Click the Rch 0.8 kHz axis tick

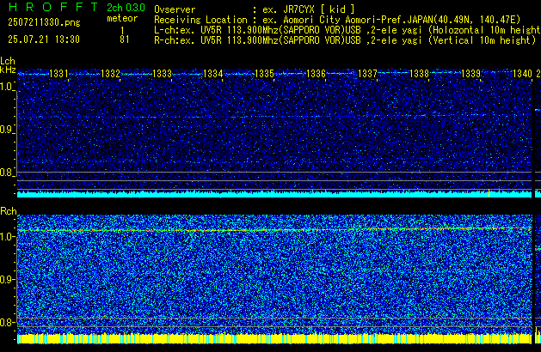(x=7, y=322)
